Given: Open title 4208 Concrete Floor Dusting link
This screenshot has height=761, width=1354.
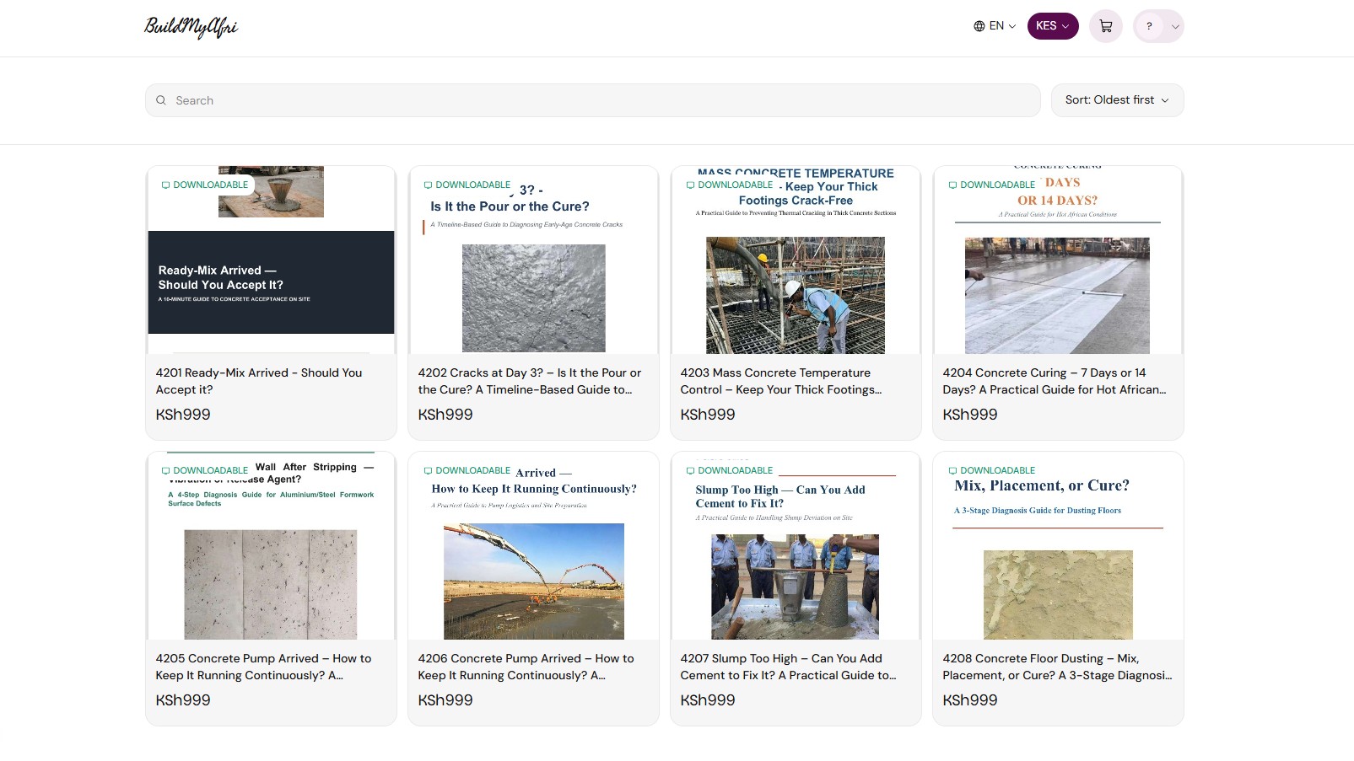Looking at the screenshot, I should pos(1057,667).
